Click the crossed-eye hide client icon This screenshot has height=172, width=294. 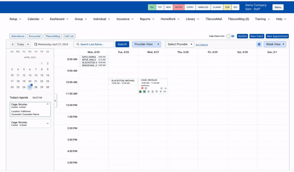tap(233, 36)
